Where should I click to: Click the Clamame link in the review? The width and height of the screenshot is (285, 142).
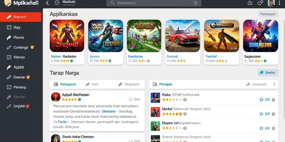[109, 111]
